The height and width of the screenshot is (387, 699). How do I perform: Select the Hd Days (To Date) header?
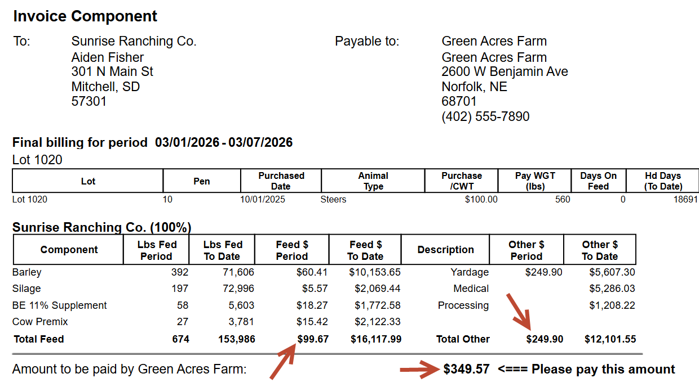(x=663, y=181)
